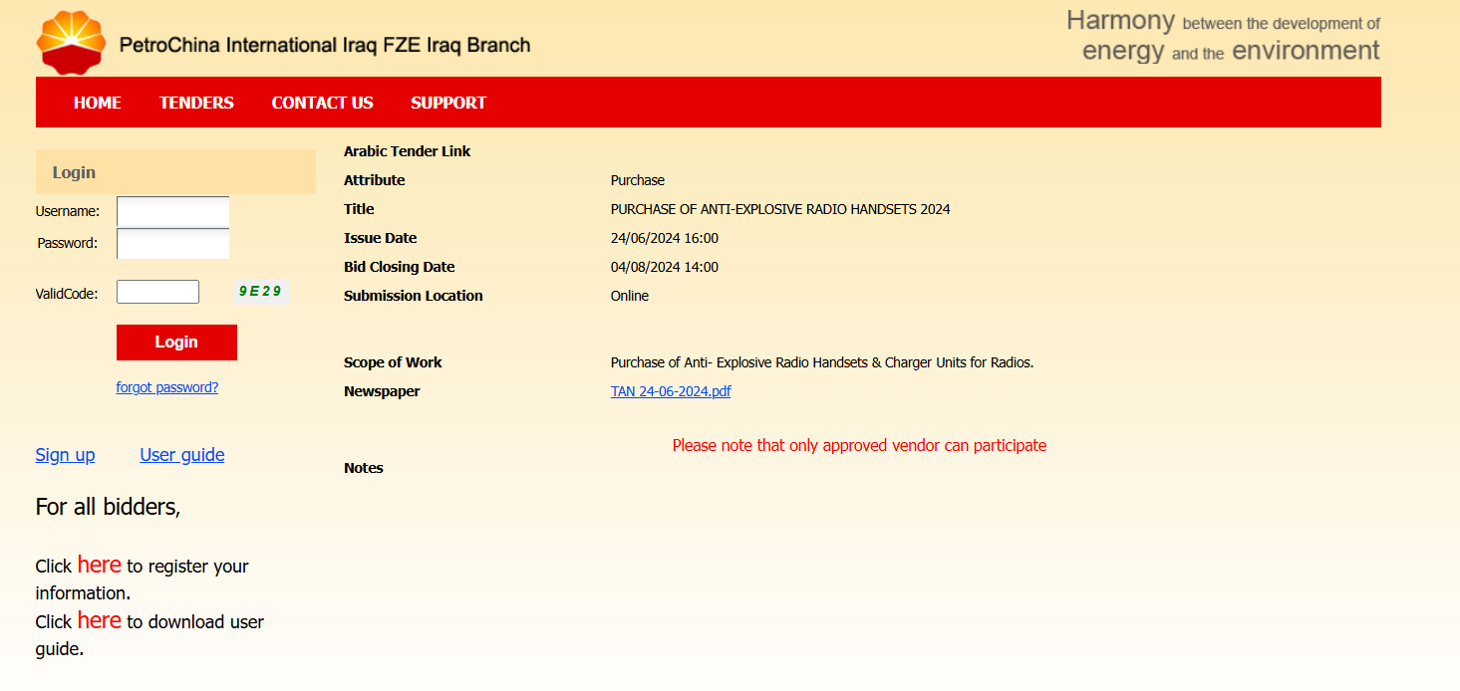Refresh the 9E29 captcha image

click(x=260, y=292)
